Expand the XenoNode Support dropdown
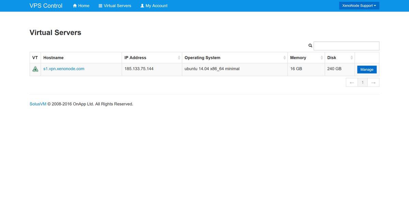The height and width of the screenshot is (223, 409). click(x=359, y=6)
